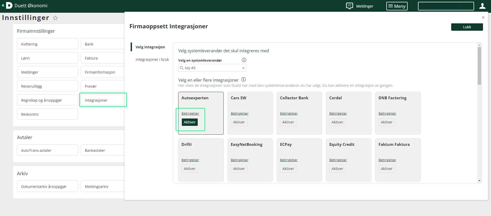
Task: Open the Meny hamburger menu
Action: [x=397, y=6]
